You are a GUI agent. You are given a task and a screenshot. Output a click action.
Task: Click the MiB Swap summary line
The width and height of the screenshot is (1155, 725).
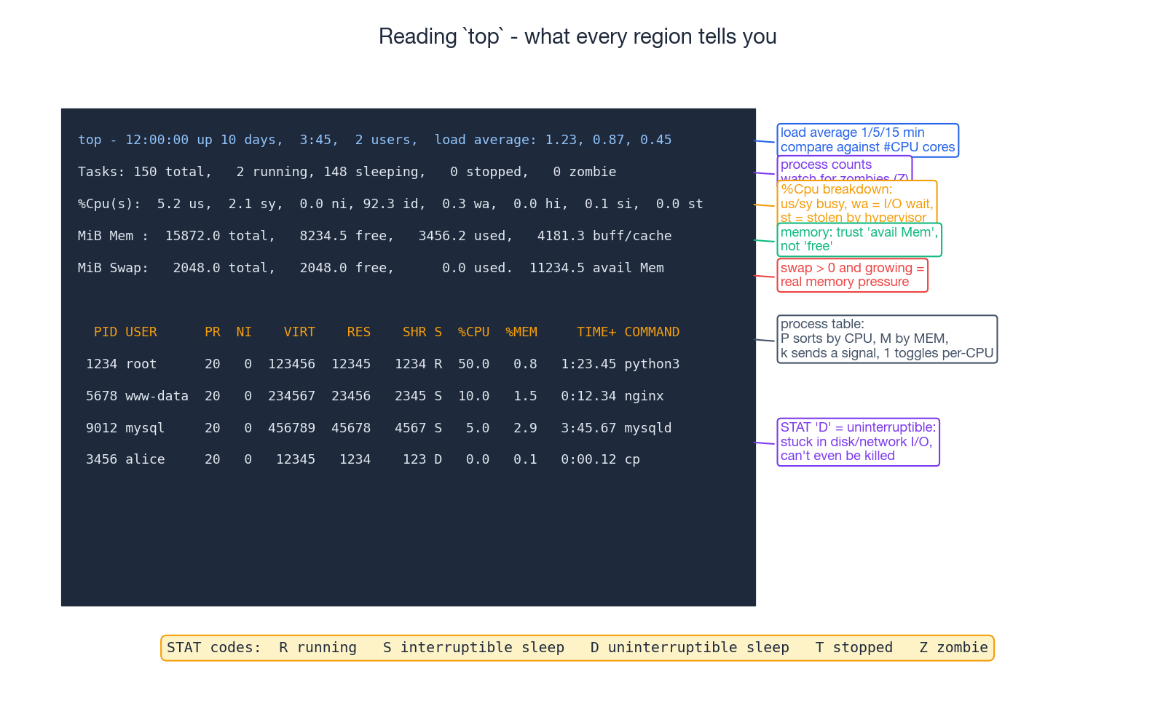(371, 268)
